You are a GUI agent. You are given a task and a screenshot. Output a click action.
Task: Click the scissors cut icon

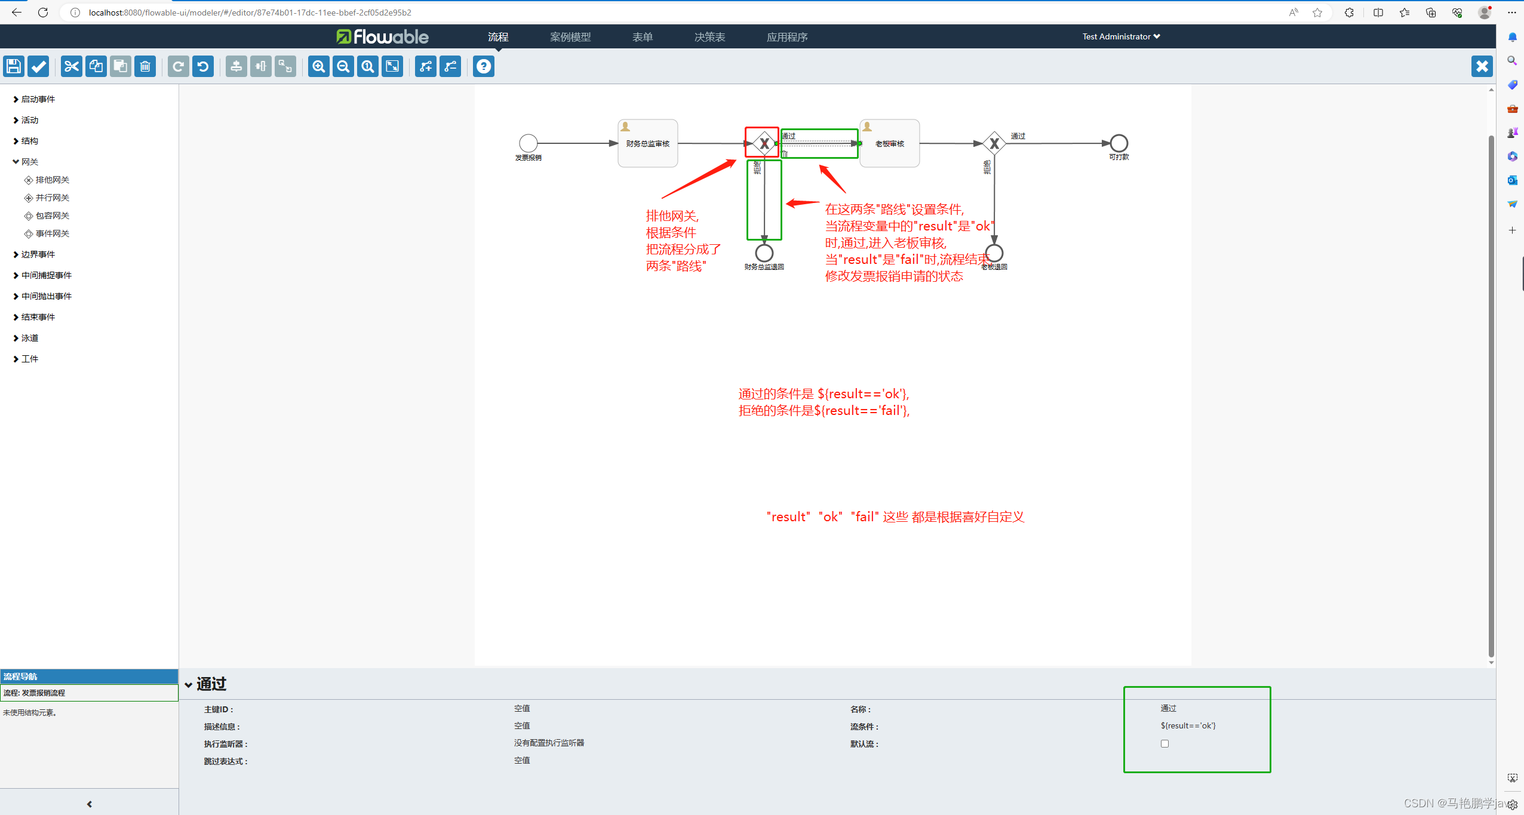coord(72,66)
